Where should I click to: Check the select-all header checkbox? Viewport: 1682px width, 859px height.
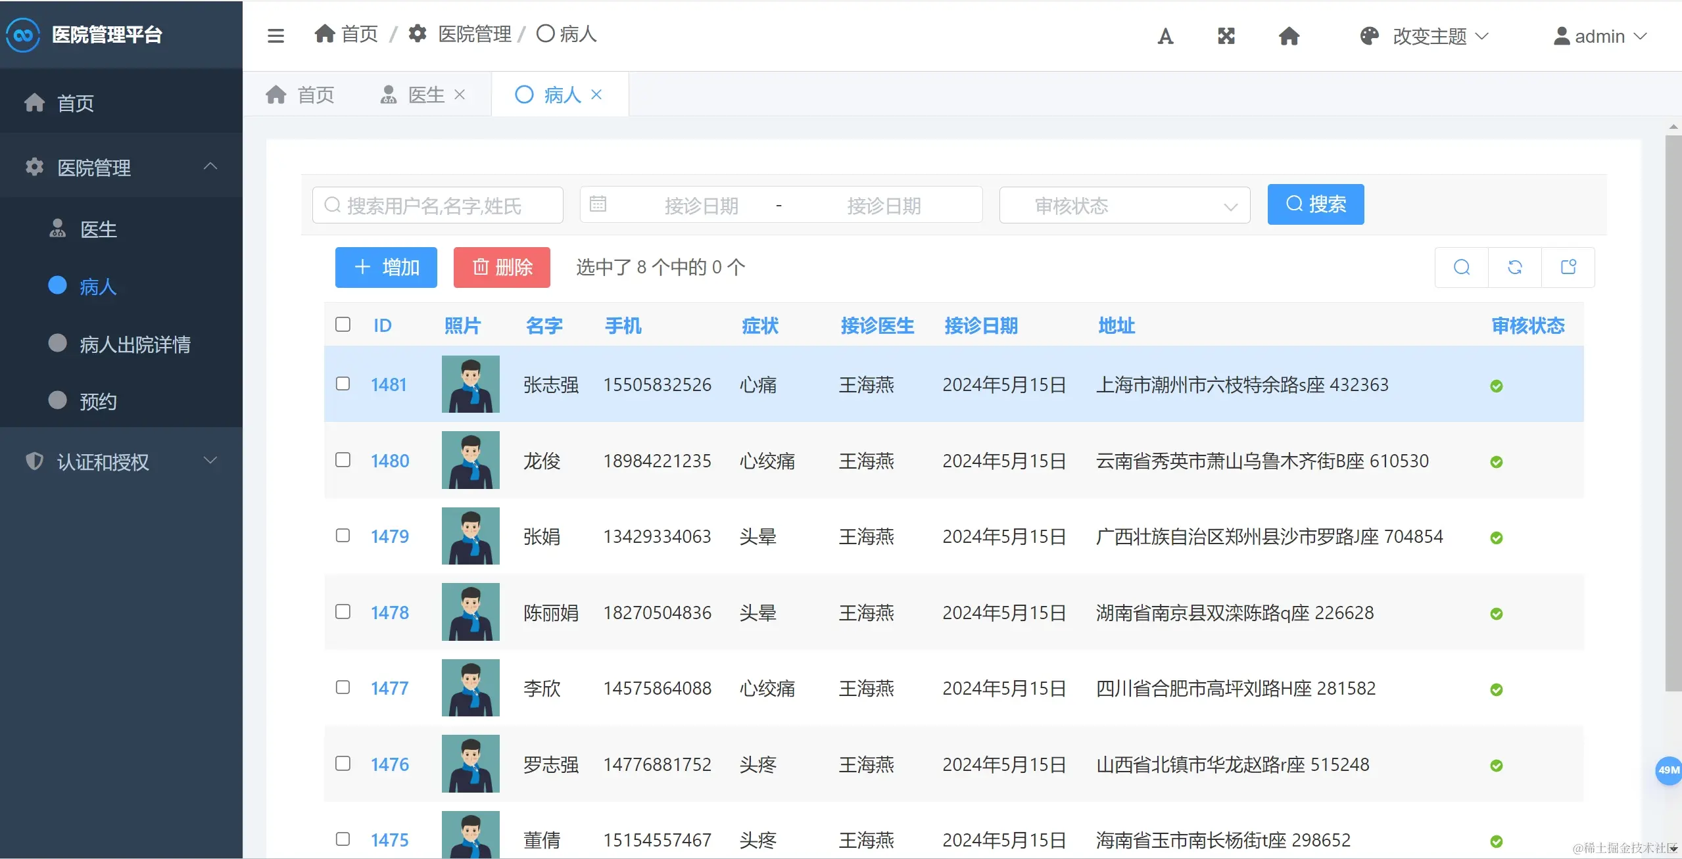click(343, 325)
